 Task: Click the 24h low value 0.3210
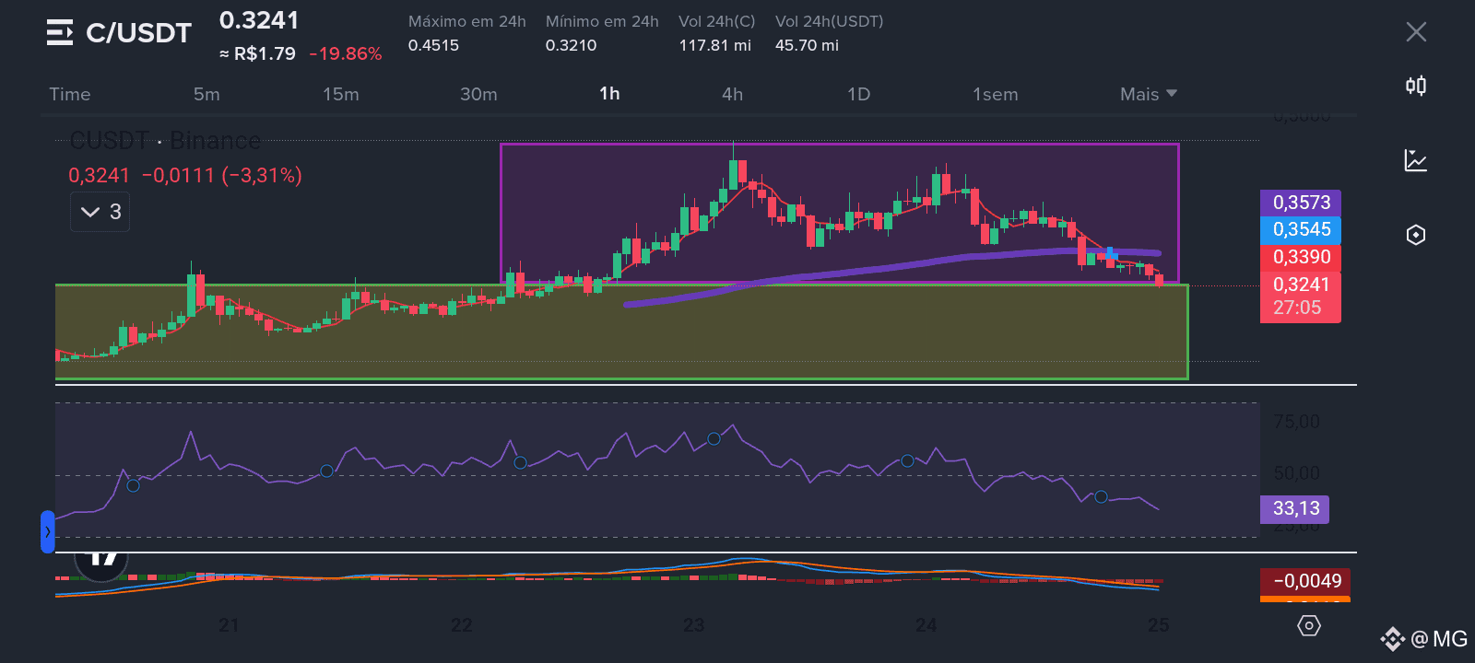click(x=571, y=45)
